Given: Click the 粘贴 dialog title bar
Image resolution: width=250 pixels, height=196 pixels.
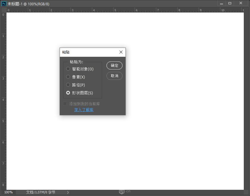Looking at the screenshot, I should coord(86,52).
